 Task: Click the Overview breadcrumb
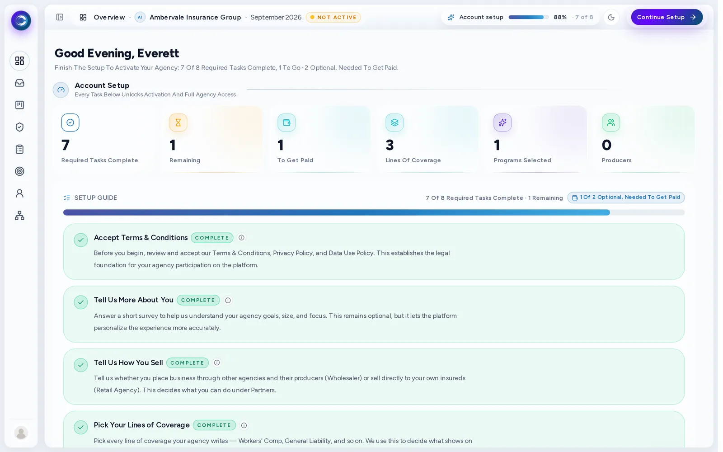click(103, 17)
